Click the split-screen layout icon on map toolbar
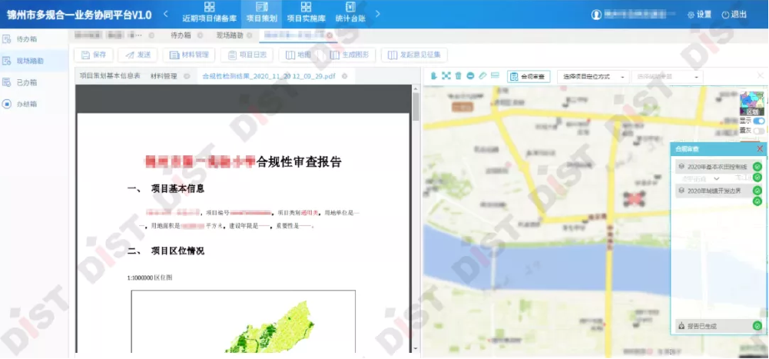 pyautogui.click(x=495, y=76)
